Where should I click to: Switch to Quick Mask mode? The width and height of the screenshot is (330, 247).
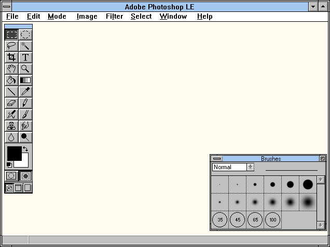[x=25, y=176]
